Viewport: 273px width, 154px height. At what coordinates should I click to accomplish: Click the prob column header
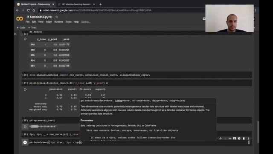[66, 39]
